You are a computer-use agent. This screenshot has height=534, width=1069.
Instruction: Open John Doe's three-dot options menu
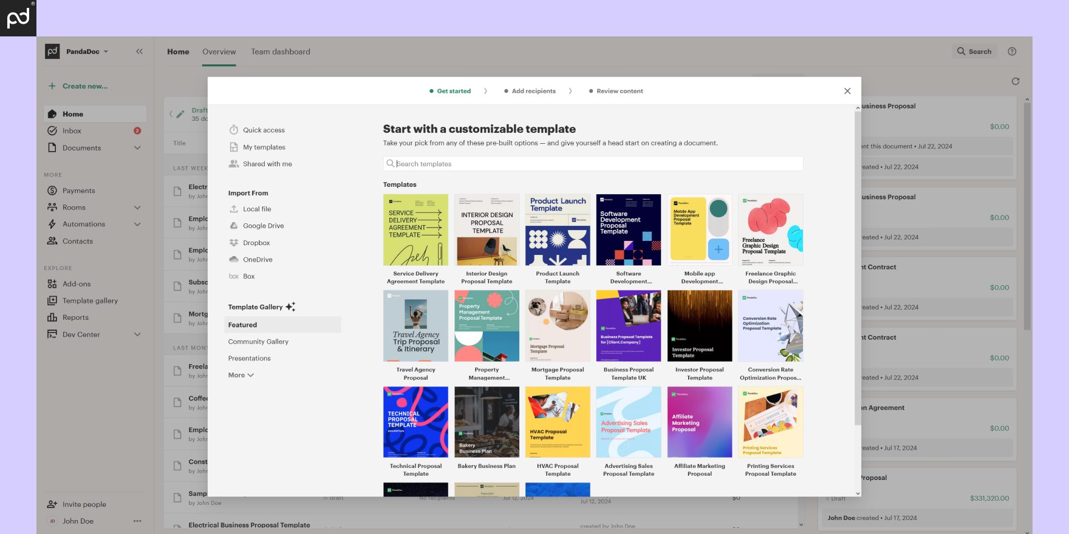coord(137,521)
